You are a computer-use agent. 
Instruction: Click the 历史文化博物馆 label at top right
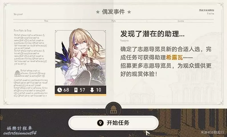click(207, 10)
